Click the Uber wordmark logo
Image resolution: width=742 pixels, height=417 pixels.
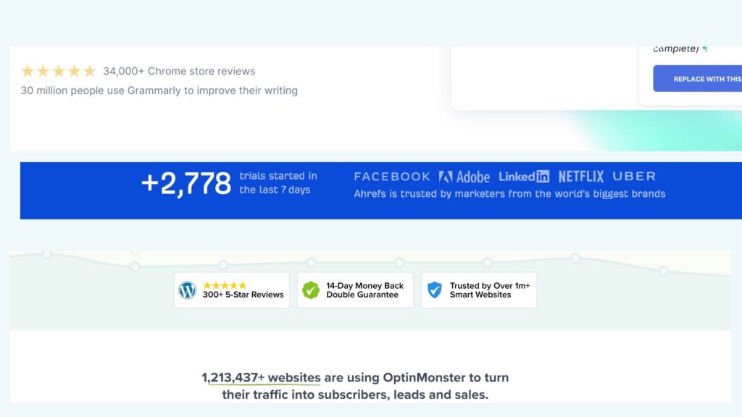(x=634, y=177)
